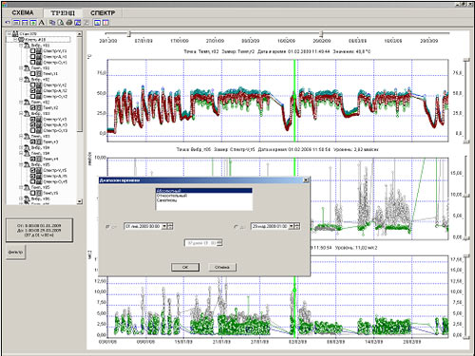Click the blue chart icon after printer
Screen dimensions: 475x356
tap(78, 23)
